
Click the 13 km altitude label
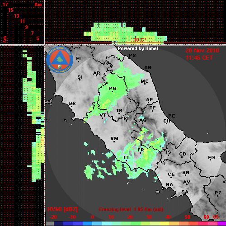point(17,16)
